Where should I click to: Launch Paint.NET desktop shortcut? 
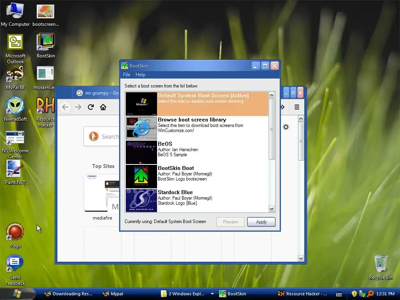[15, 172]
